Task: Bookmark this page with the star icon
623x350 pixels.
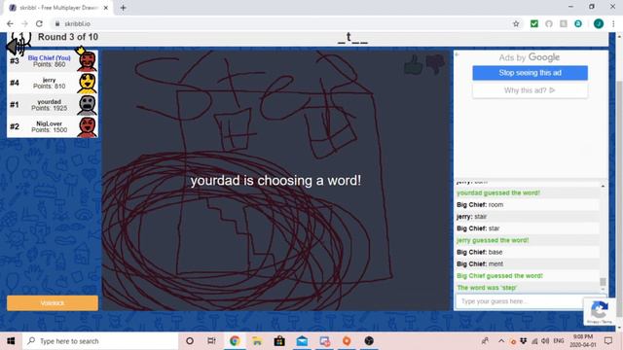Action: pos(516,23)
